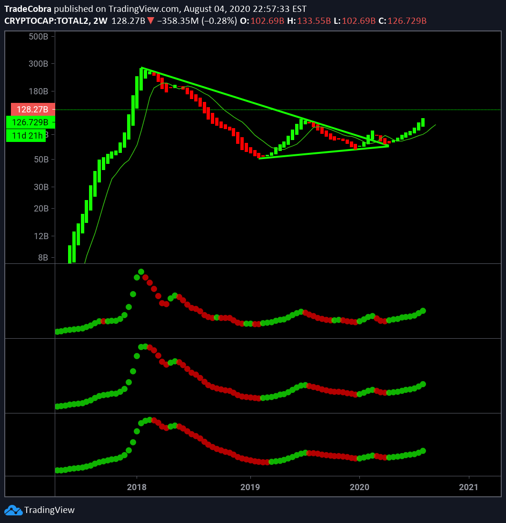Screen dimensions: 506x523
Task: Click the 300B price axis label
Action: [x=39, y=64]
